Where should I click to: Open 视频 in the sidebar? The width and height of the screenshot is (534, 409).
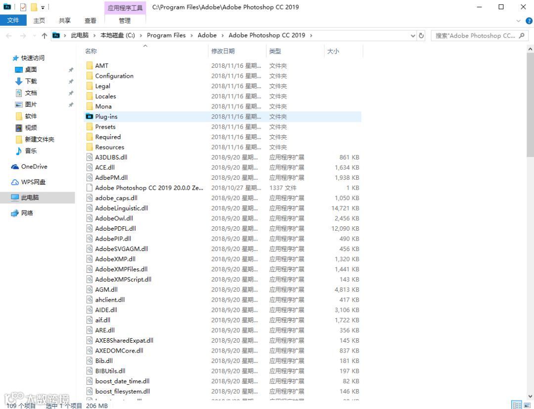coord(31,128)
